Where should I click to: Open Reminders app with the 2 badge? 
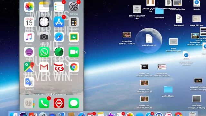coord(59,7)
